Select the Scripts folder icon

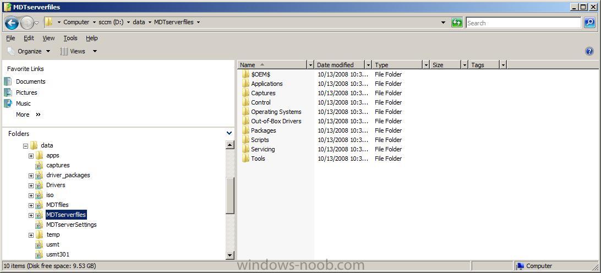245,140
